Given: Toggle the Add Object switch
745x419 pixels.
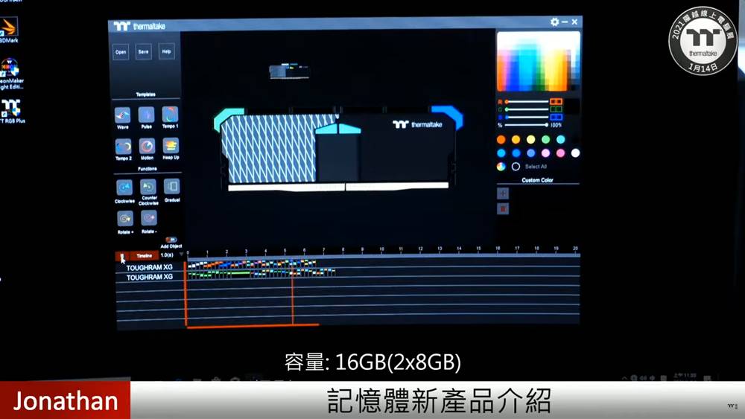Looking at the screenshot, I should [171, 240].
